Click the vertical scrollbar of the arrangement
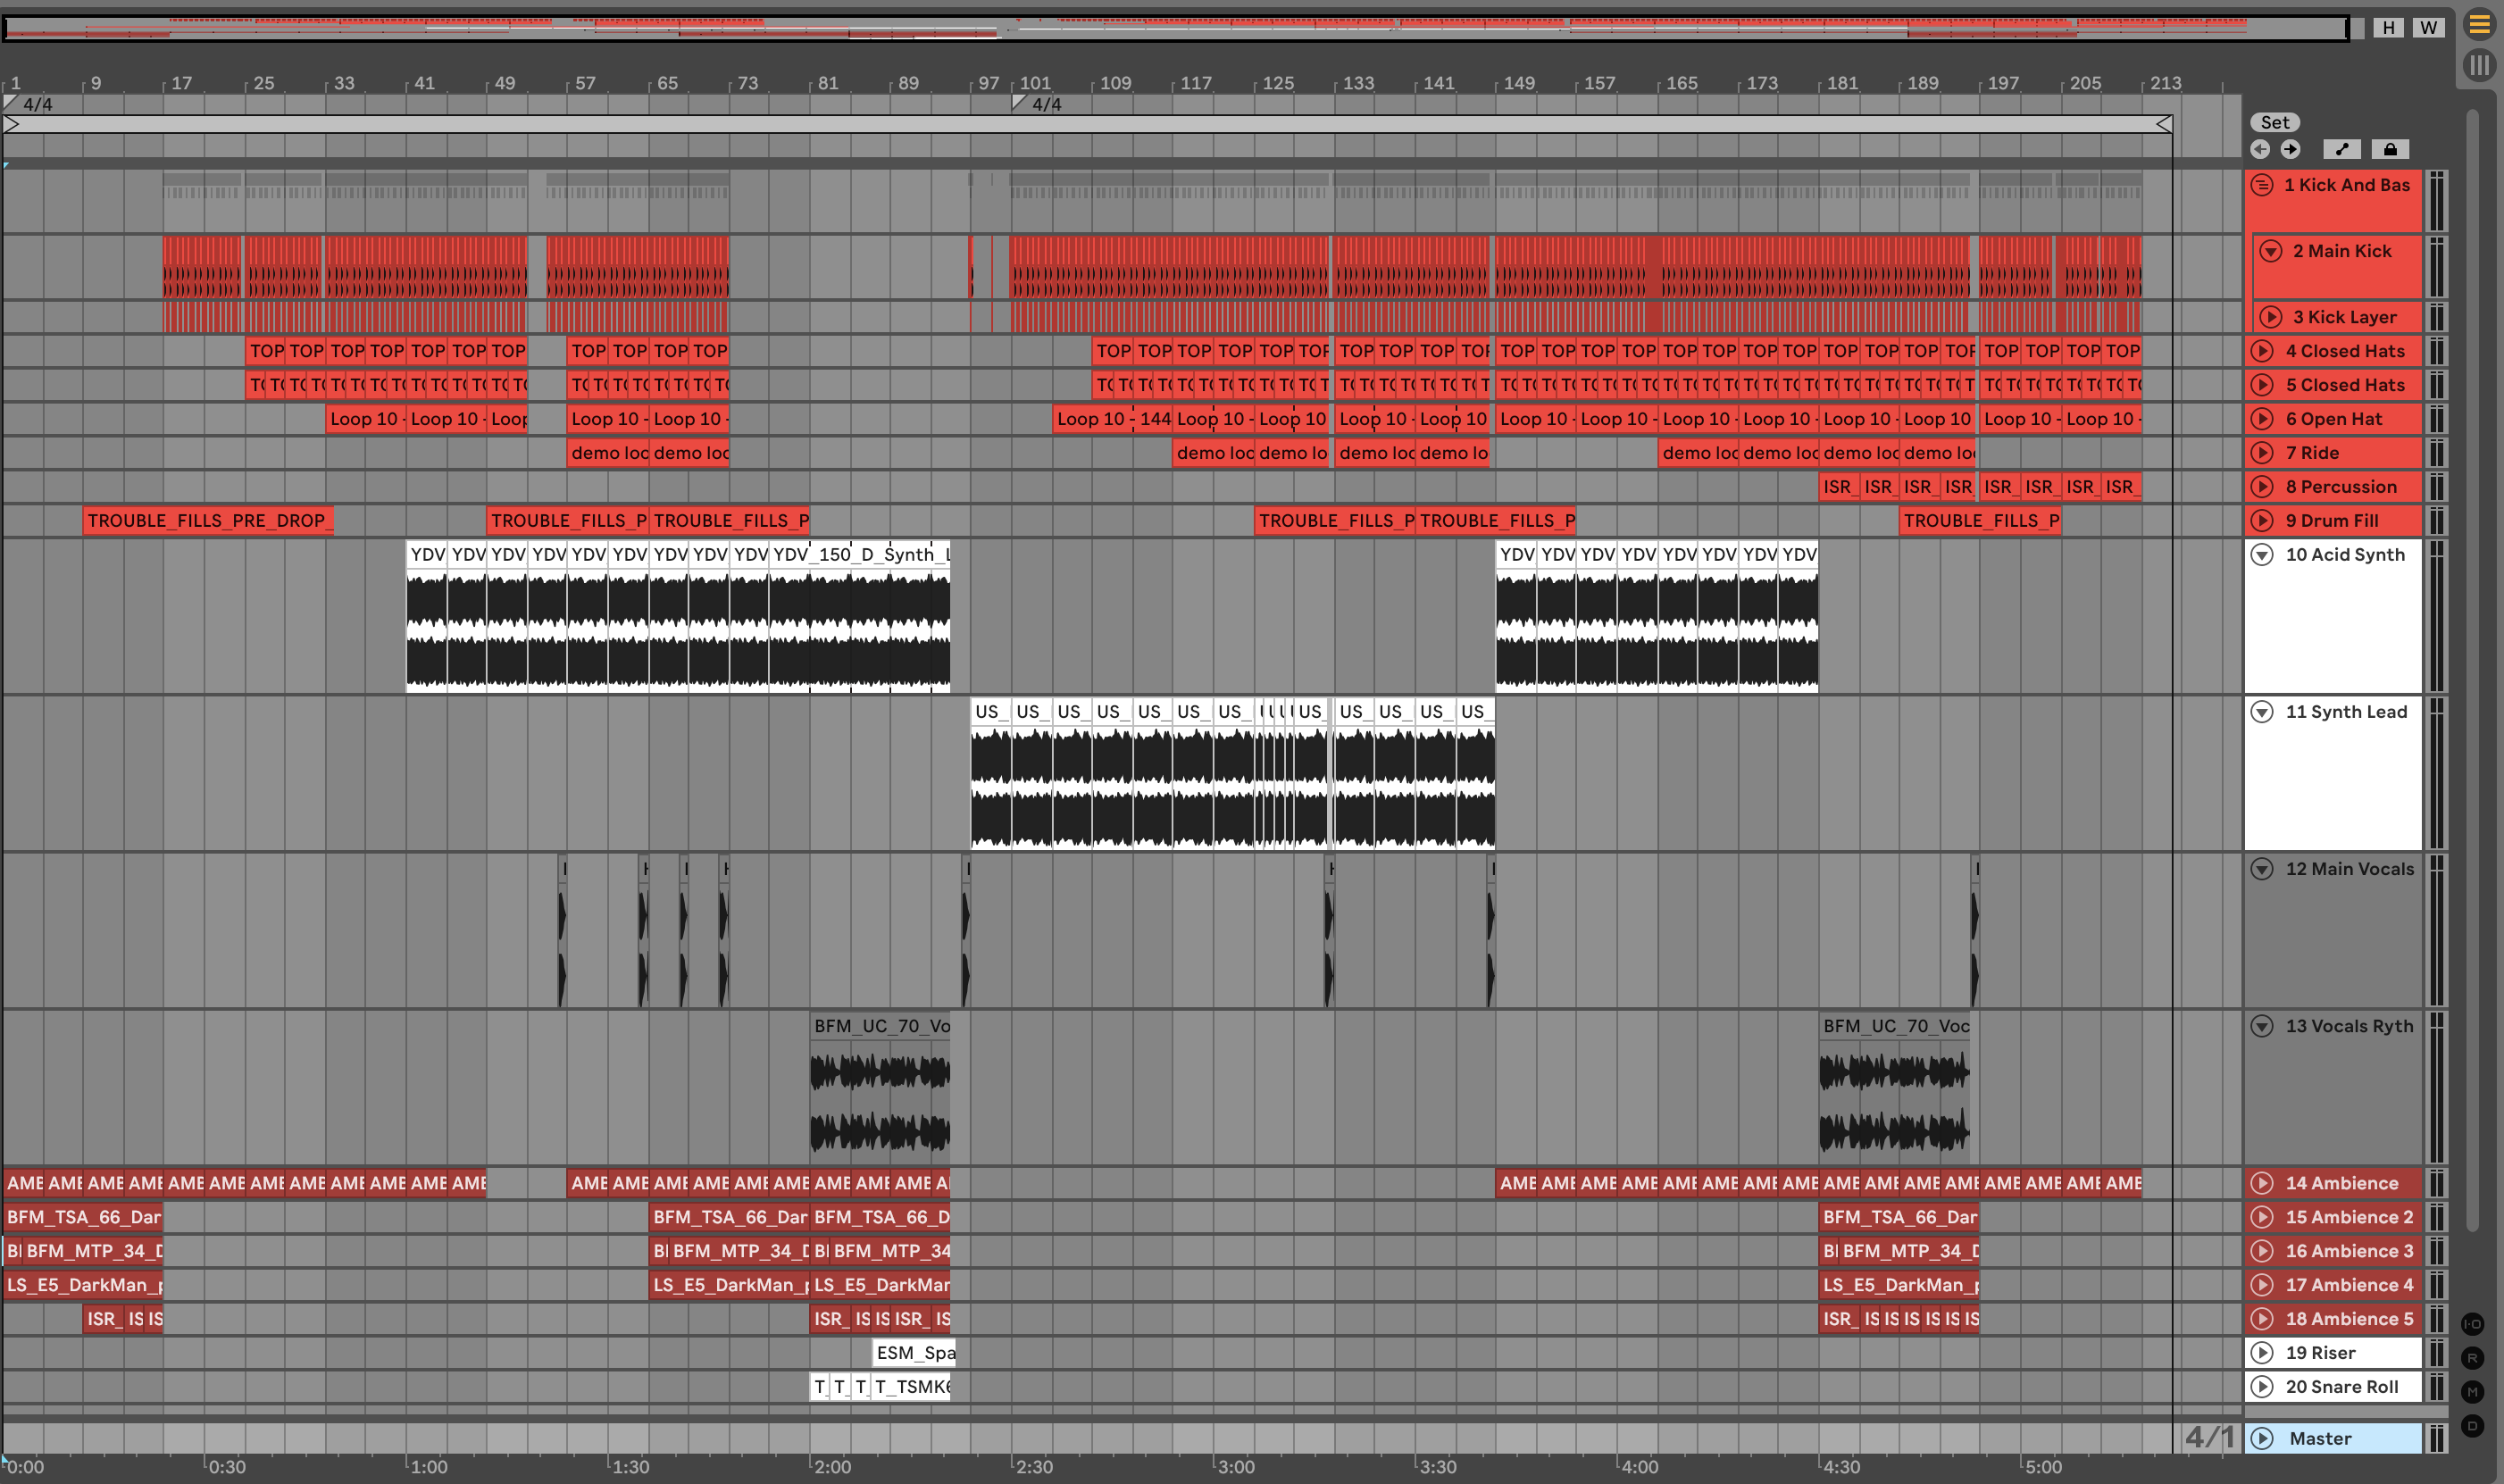The image size is (2504, 1484). click(2473, 670)
